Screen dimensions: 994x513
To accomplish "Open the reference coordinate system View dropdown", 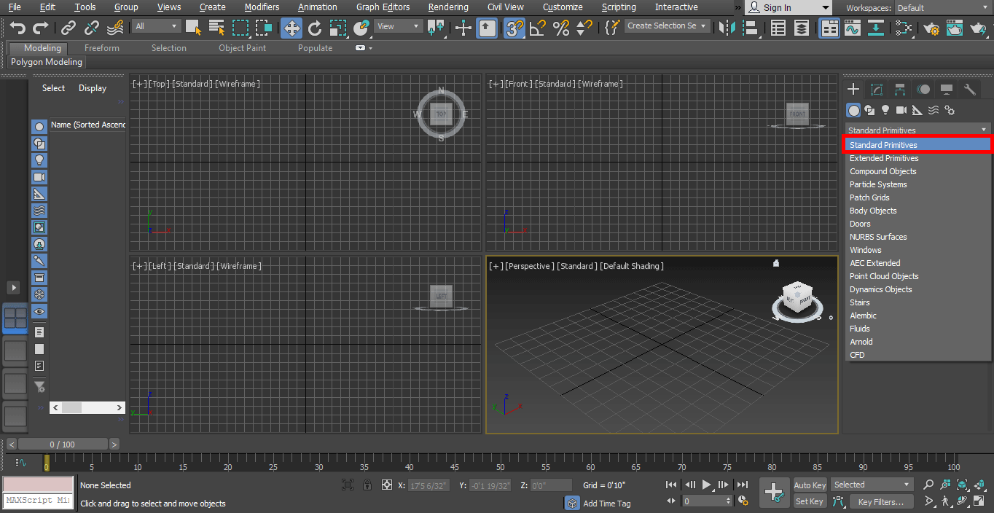I will [396, 25].
